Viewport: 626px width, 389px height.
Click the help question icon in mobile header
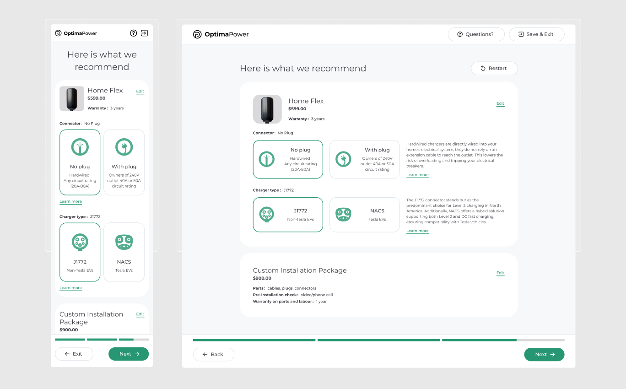pyautogui.click(x=134, y=33)
